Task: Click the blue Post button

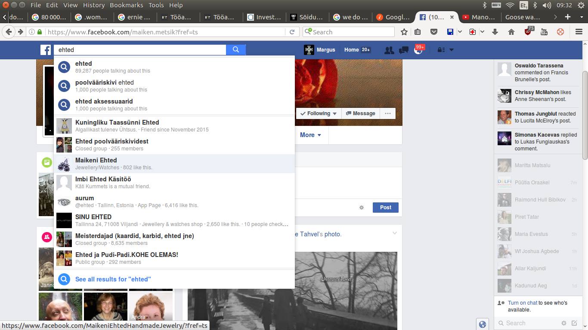Action: 385,207
